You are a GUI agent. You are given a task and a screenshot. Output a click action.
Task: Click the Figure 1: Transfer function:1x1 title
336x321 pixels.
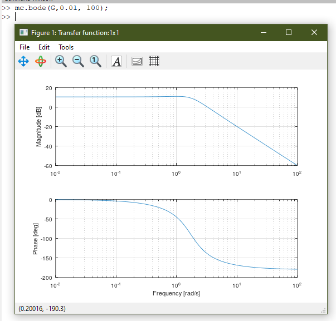pos(75,33)
